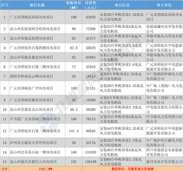Select investment value 62038
This screenshot has height=171, width=183.
point(91,17)
